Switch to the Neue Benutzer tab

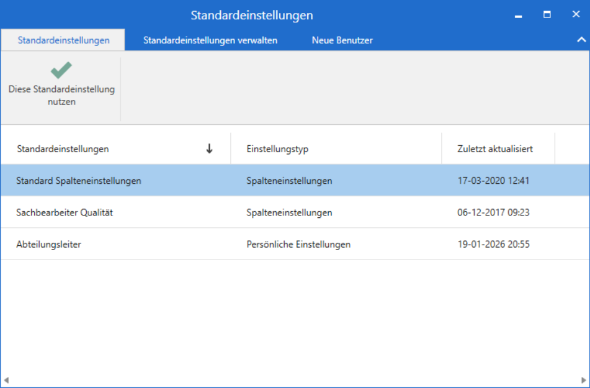(342, 40)
